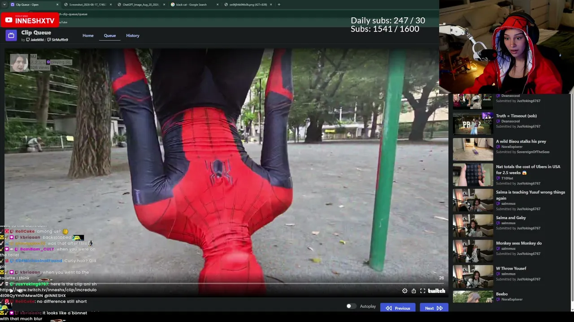This screenshot has width=574, height=322.
Task: Open the 'Monkey sees Monkey do' clip thumbnail
Action: coord(473,251)
